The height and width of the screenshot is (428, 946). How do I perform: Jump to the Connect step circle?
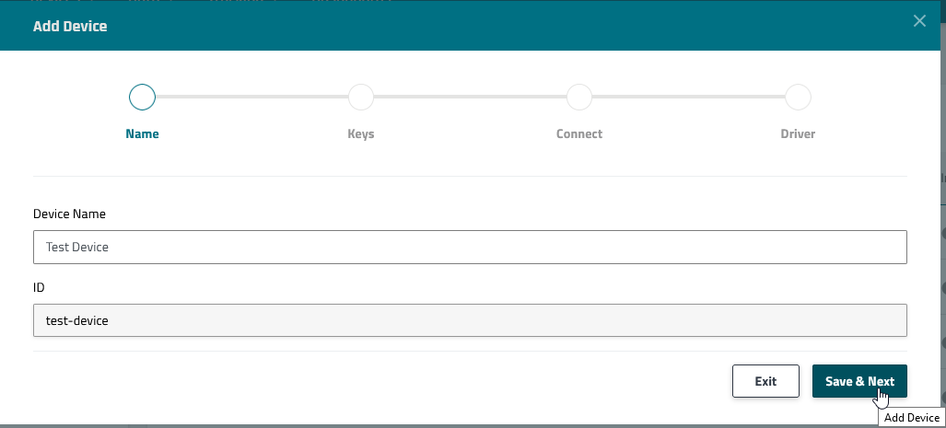click(x=578, y=97)
